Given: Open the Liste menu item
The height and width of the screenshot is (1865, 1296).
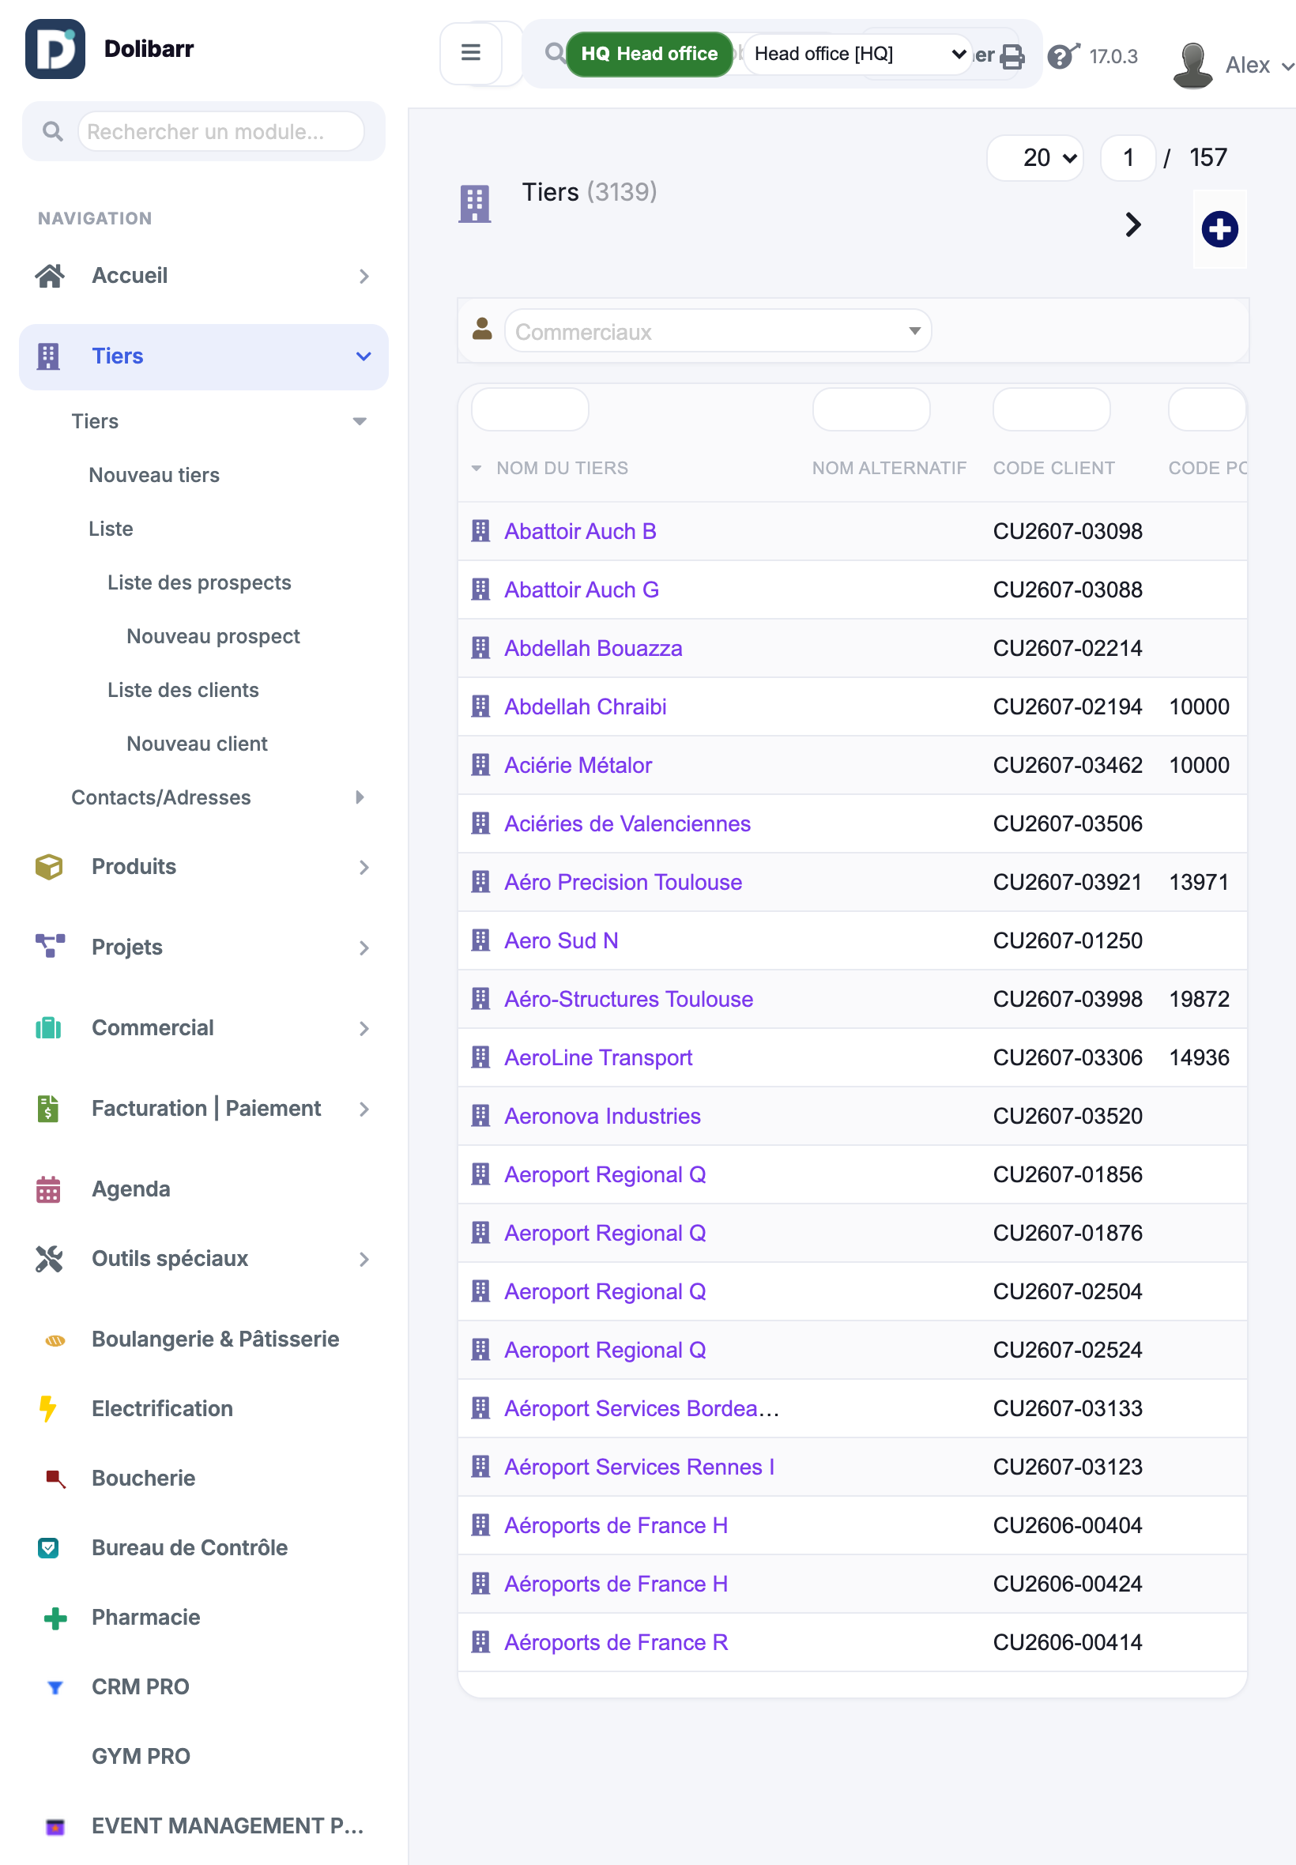Looking at the screenshot, I should (111, 529).
